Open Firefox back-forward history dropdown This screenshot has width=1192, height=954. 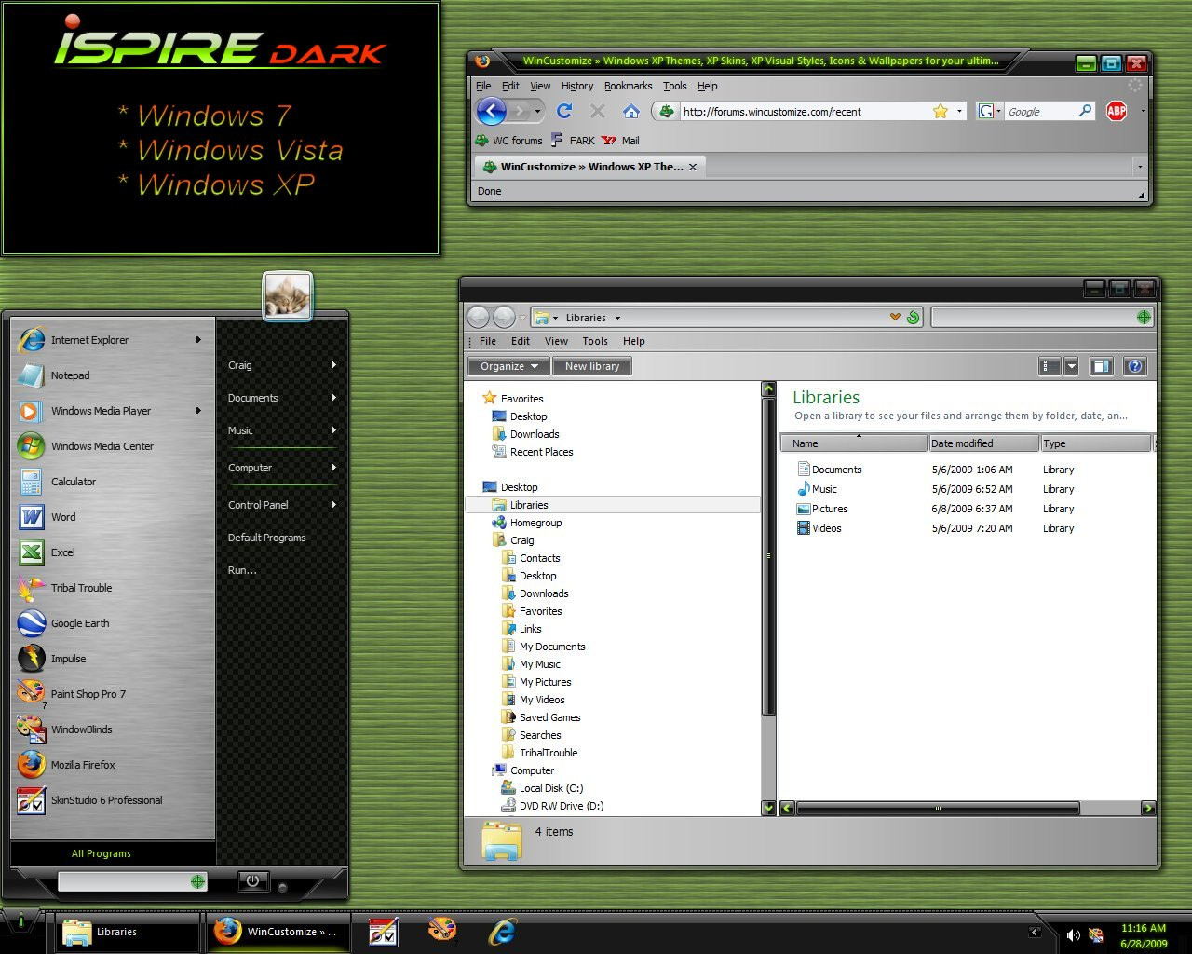pyautogui.click(x=537, y=111)
